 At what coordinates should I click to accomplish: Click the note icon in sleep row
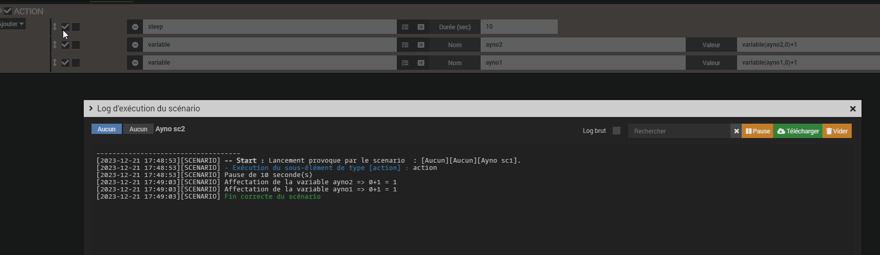point(421,27)
